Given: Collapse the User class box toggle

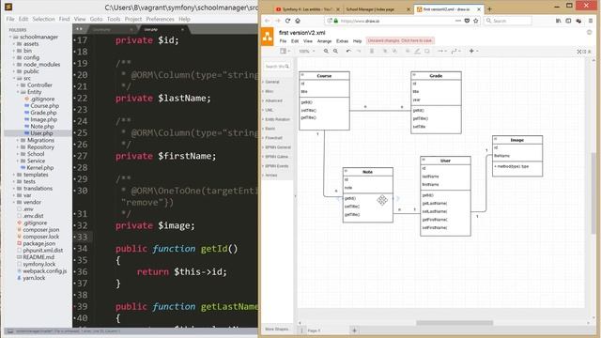Looking at the screenshot, I should tap(424, 160).
